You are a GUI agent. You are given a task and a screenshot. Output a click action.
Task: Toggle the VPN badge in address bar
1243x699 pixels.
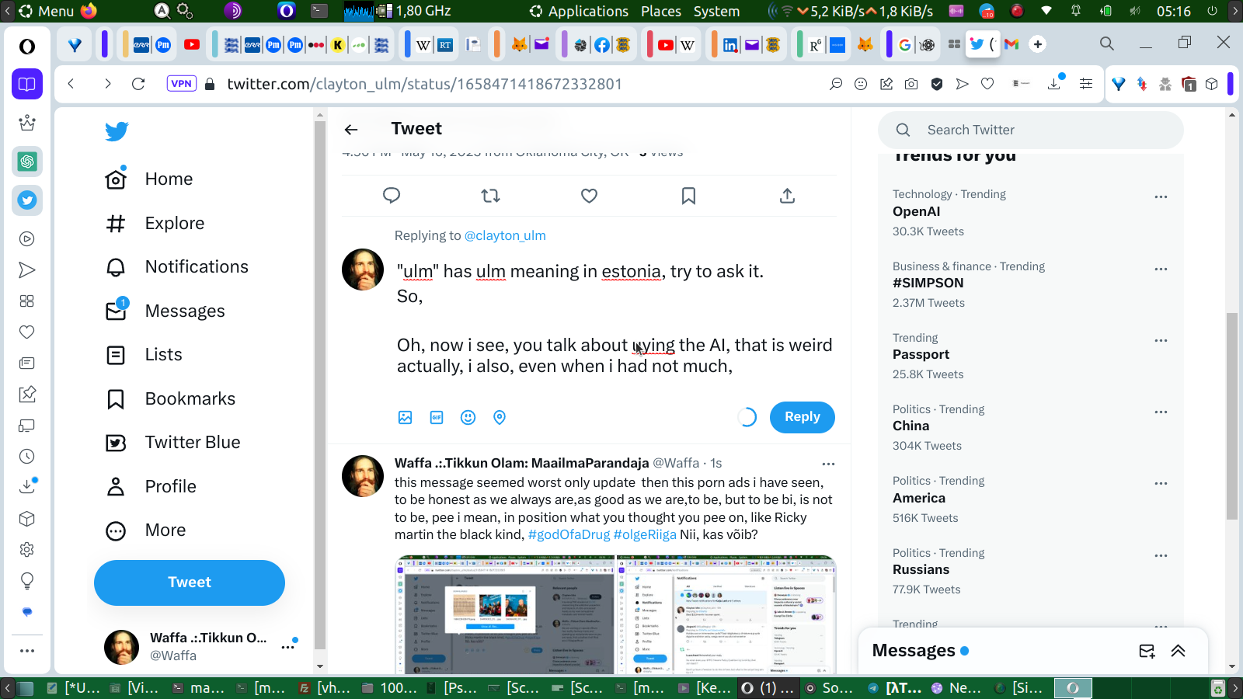click(x=182, y=84)
